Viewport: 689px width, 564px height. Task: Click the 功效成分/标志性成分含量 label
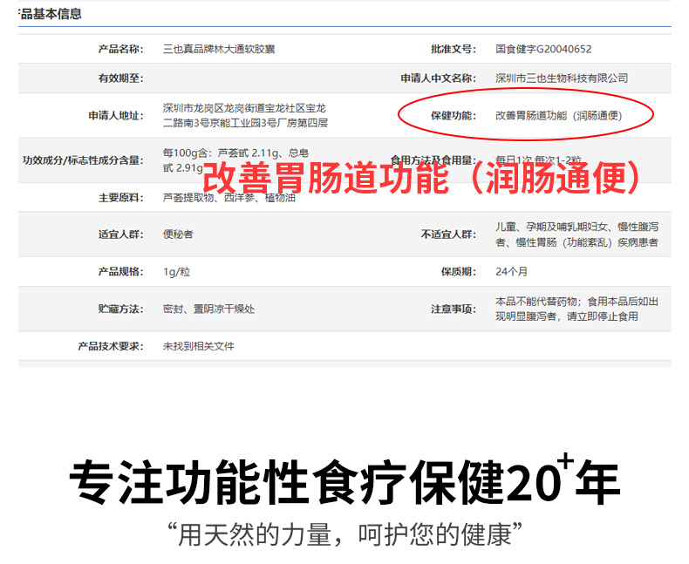coord(82,160)
